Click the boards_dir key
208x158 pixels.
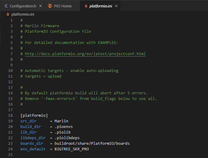pyautogui.click(x=32, y=144)
